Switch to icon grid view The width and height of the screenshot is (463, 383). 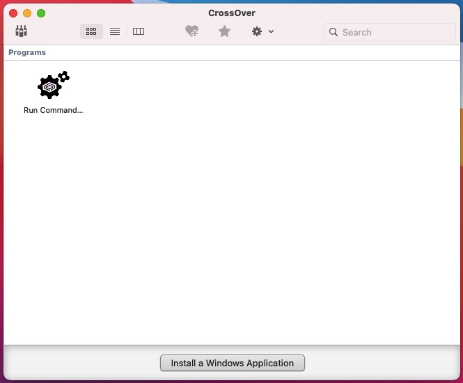[x=91, y=31]
